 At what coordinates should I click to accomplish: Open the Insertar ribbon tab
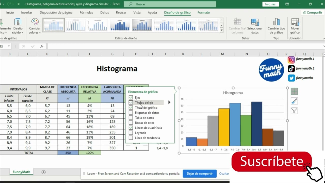pos(27,12)
